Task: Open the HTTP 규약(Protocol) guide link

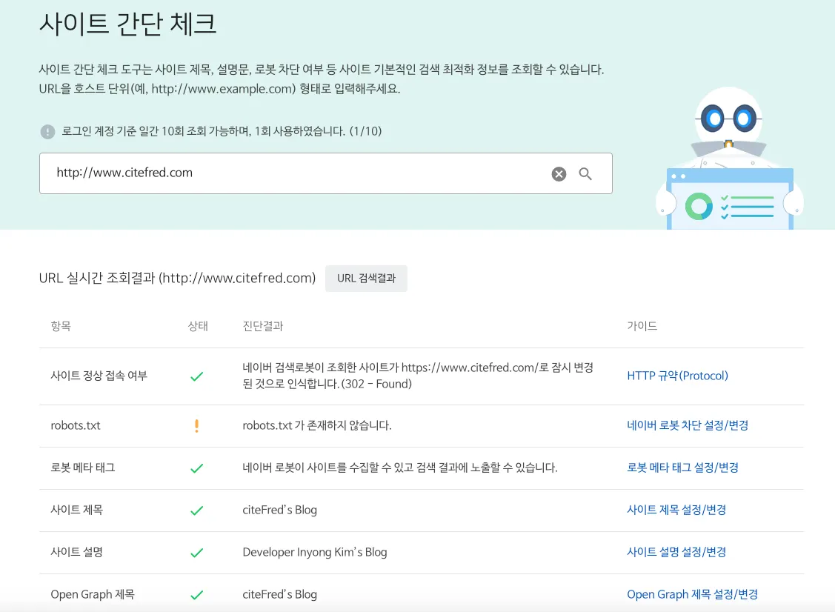Action: tap(677, 376)
